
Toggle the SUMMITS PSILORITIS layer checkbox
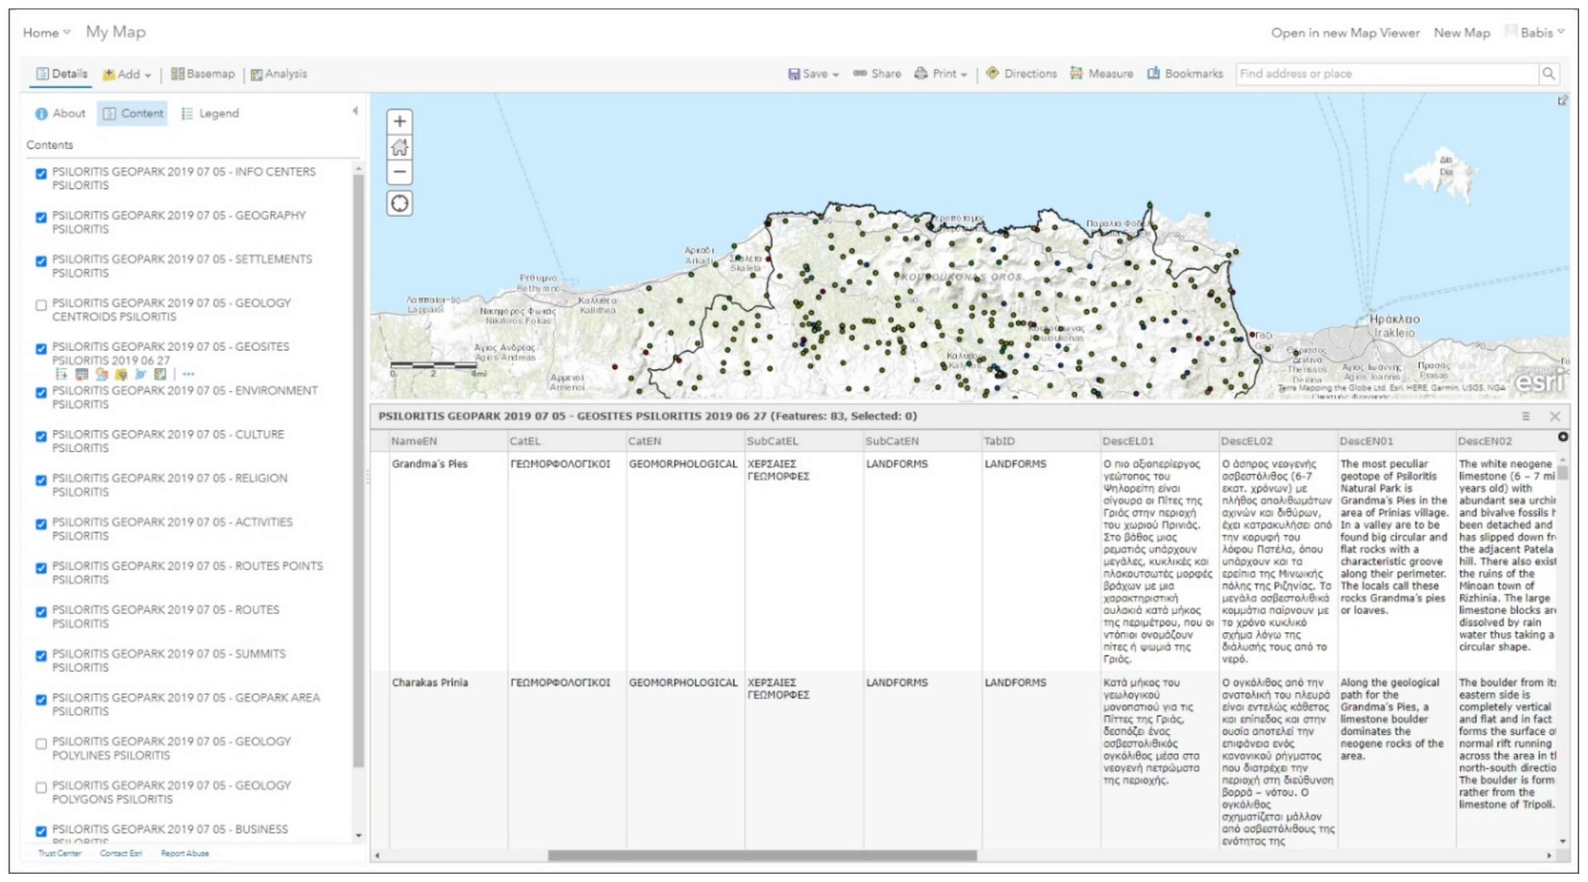[41, 655]
